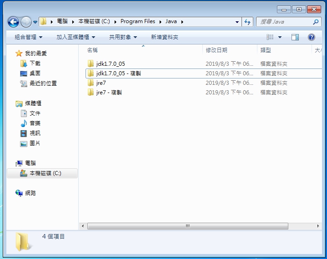Click the 下載 folder icon in sidebar

pos(24,64)
